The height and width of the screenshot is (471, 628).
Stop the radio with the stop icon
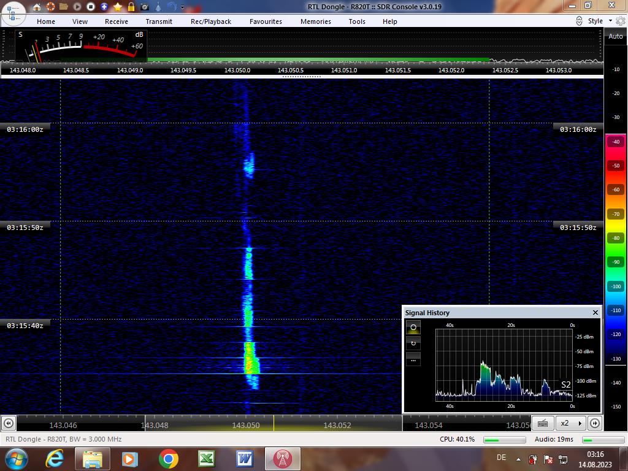click(91, 7)
